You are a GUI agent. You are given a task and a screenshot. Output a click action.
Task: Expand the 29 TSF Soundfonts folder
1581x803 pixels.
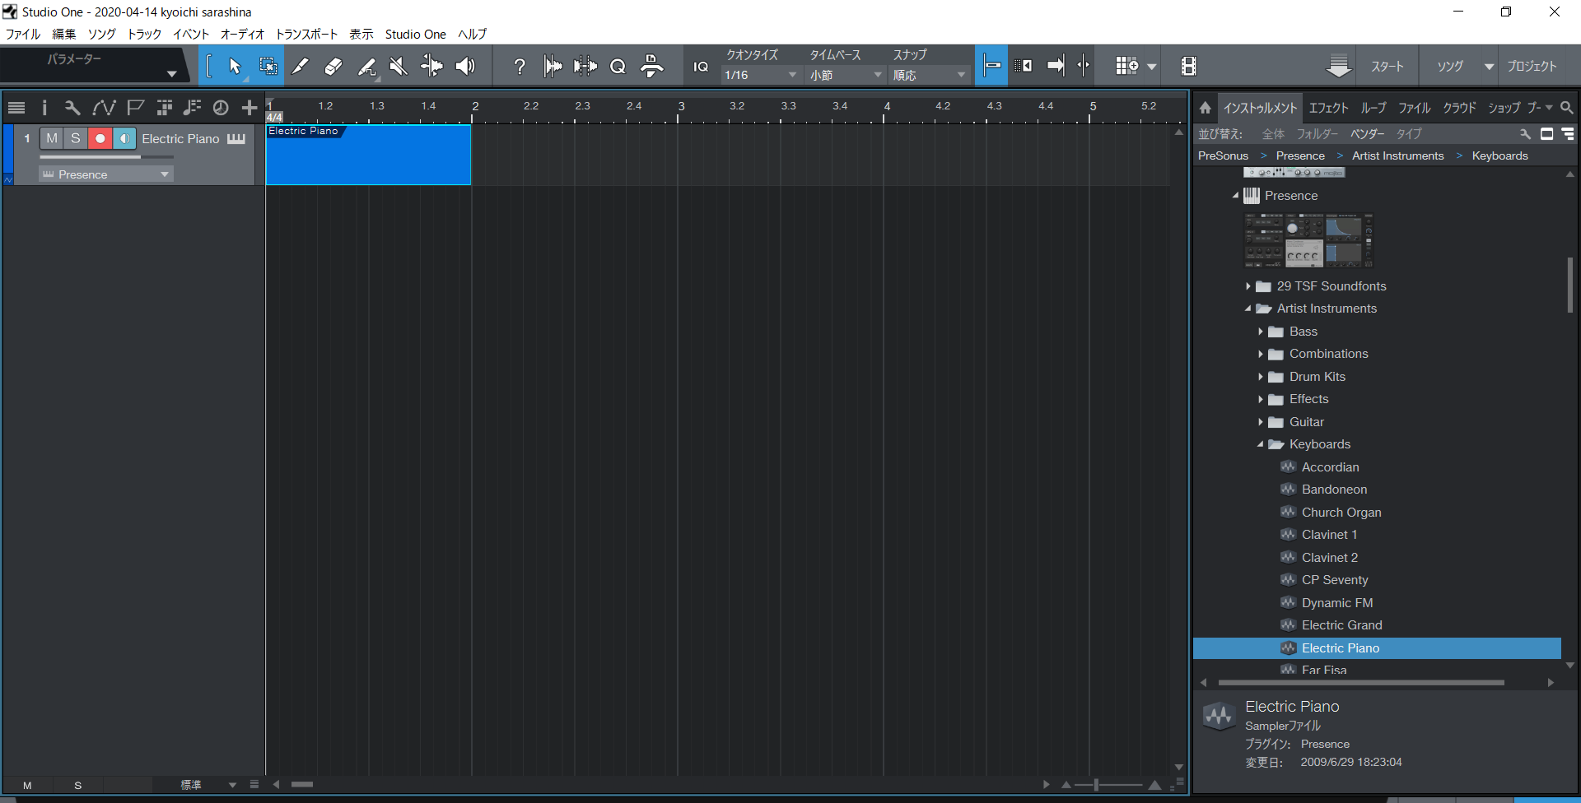pos(1248,286)
